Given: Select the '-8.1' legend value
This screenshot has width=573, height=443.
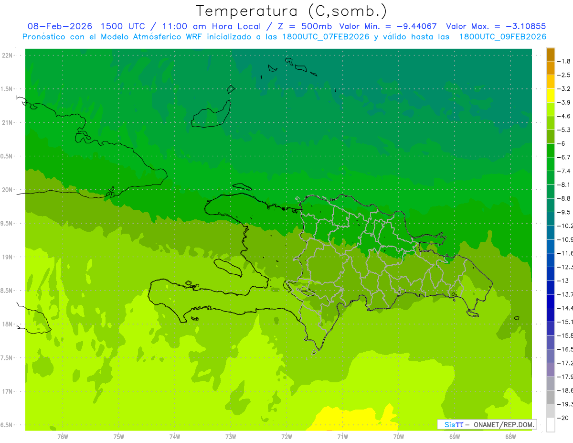Looking at the screenshot, I should (565, 184).
